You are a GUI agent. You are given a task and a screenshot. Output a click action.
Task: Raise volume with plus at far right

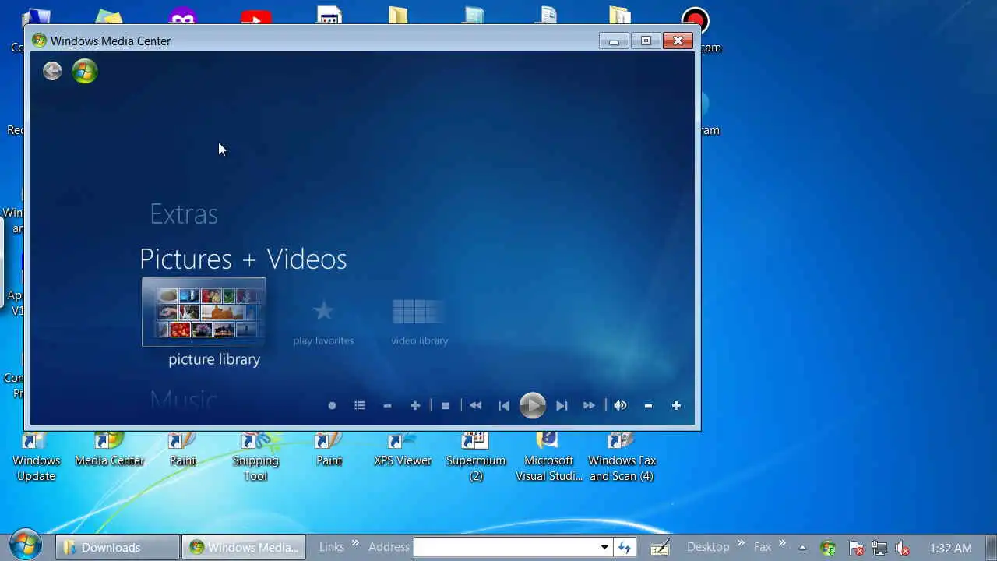pyautogui.click(x=676, y=405)
